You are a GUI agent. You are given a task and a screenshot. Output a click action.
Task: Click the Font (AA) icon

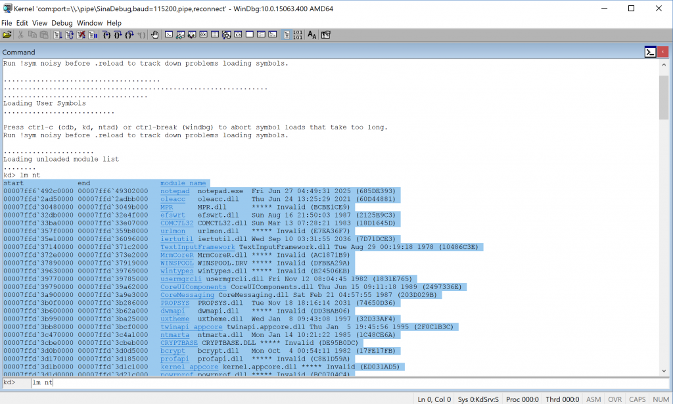pyautogui.click(x=312, y=35)
